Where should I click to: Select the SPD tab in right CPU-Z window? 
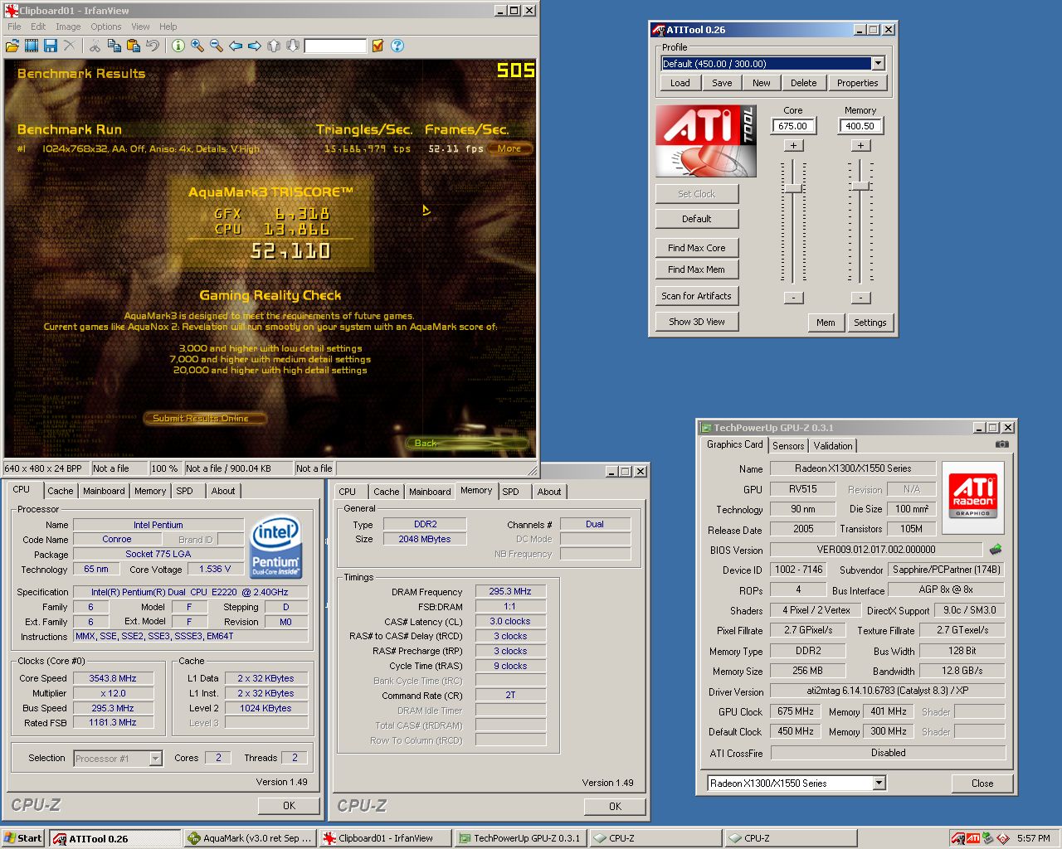coord(511,492)
